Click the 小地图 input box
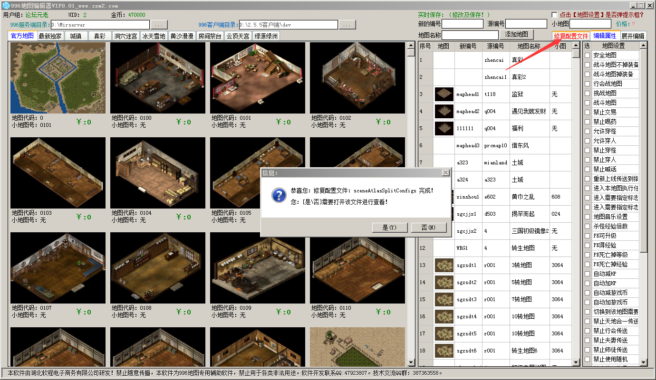This screenshot has height=380, width=656. pyautogui.click(x=590, y=24)
